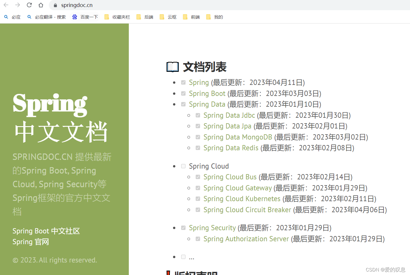
Task: Select the 必应 bookmark entry
Action: point(16,17)
